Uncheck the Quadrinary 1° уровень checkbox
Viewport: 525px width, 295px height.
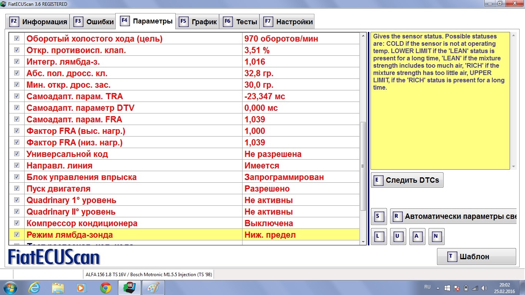(x=17, y=200)
